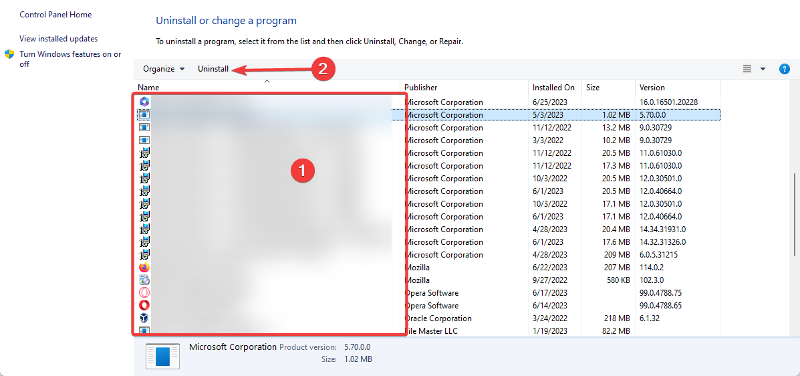The width and height of the screenshot is (800, 376).
Task: Click the 17.3 MB size cell
Action: pos(616,165)
